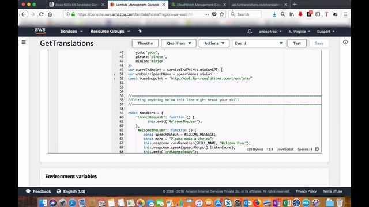Pin services with the pushpin icon
This screenshot has height=207, width=369.
140,31
